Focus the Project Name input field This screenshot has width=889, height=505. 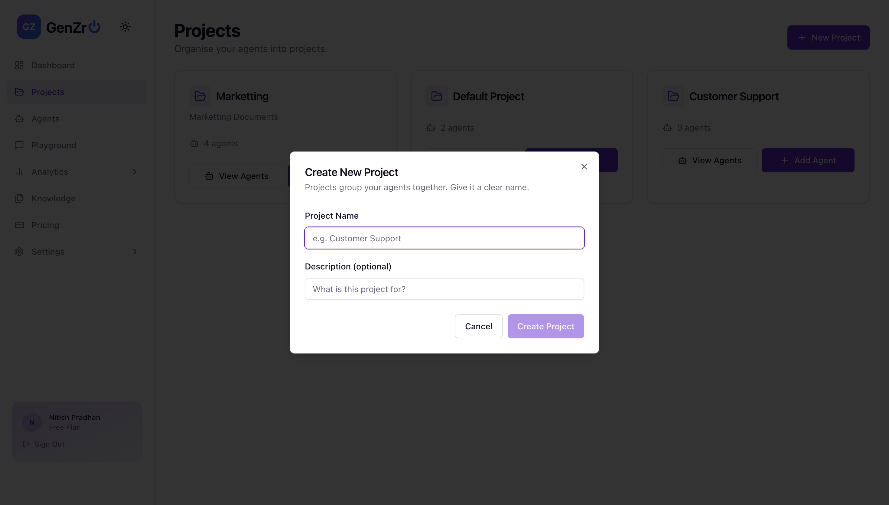(444, 238)
